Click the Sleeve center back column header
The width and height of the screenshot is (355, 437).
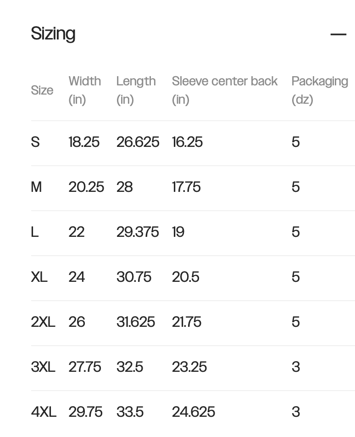point(224,90)
